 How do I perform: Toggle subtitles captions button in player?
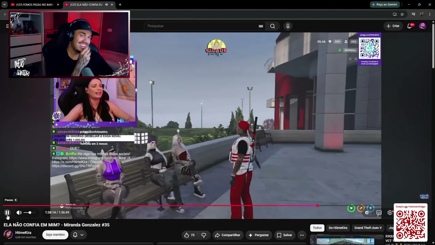click(x=379, y=213)
